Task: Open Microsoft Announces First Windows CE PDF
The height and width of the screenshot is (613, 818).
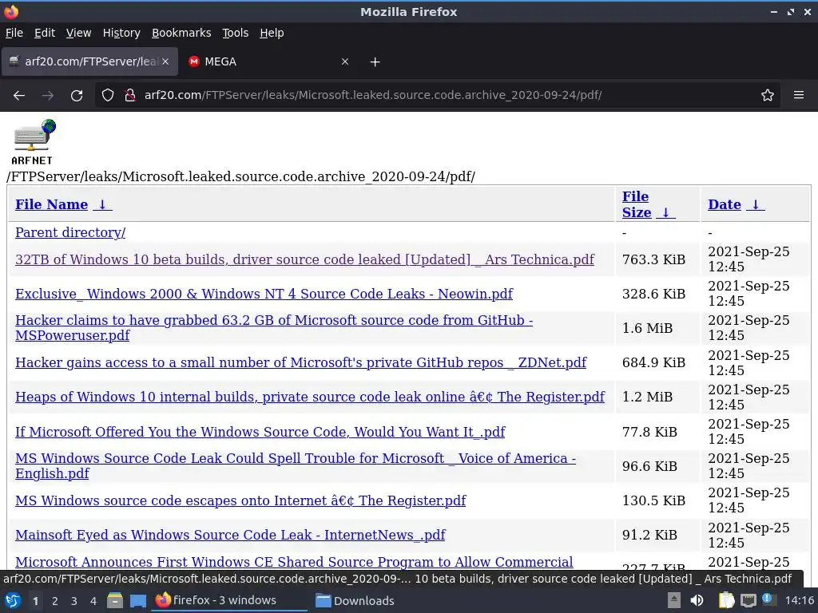Action: 294,563
